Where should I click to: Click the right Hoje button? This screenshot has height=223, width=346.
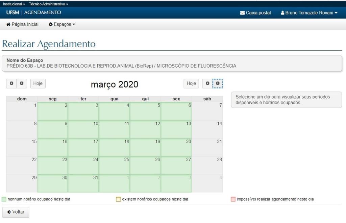tap(191, 83)
